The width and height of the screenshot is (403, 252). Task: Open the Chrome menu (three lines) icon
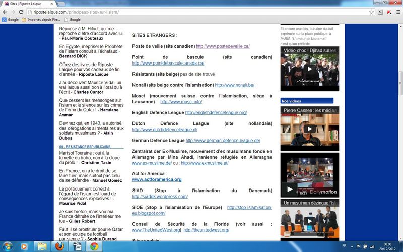pyautogui.click(x=398, y=12)
